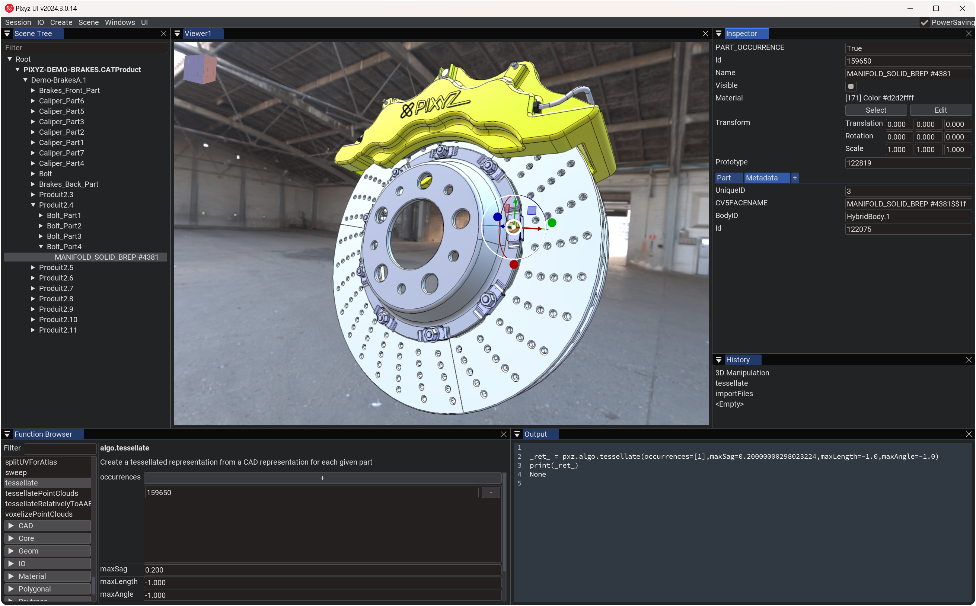This screenshot has width=976, height=606.
Task: Open the Inspector panel options triangle
Action: pos(718,33)
